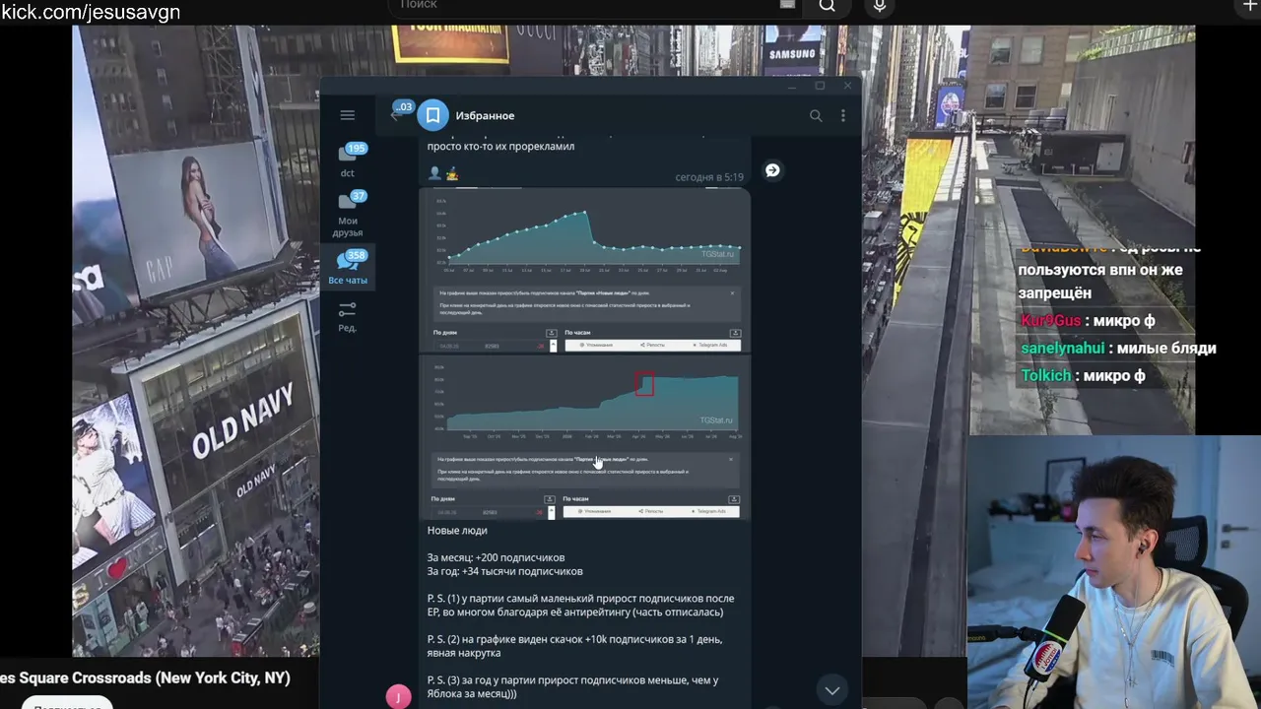Image resolution: width=1261 pixels, height=709 pixels.
Task: Click Tolkich username in stream chat
Action: point(1045,376)
